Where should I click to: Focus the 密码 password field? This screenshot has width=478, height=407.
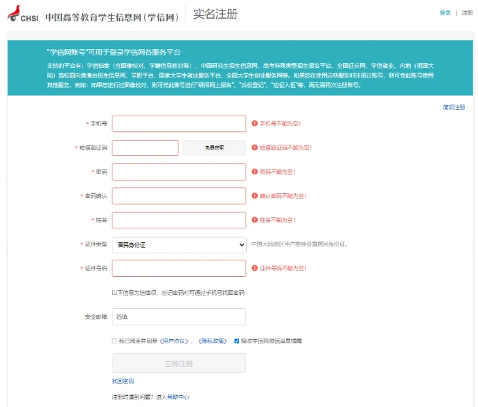[179, 172]
